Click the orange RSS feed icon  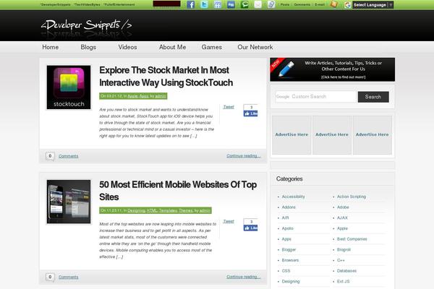(333, 4)
